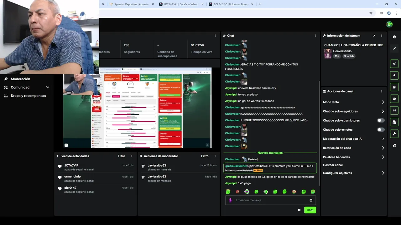Click the Spanish language tag
This screenshot has height=225, width=401.
[349, 56]
